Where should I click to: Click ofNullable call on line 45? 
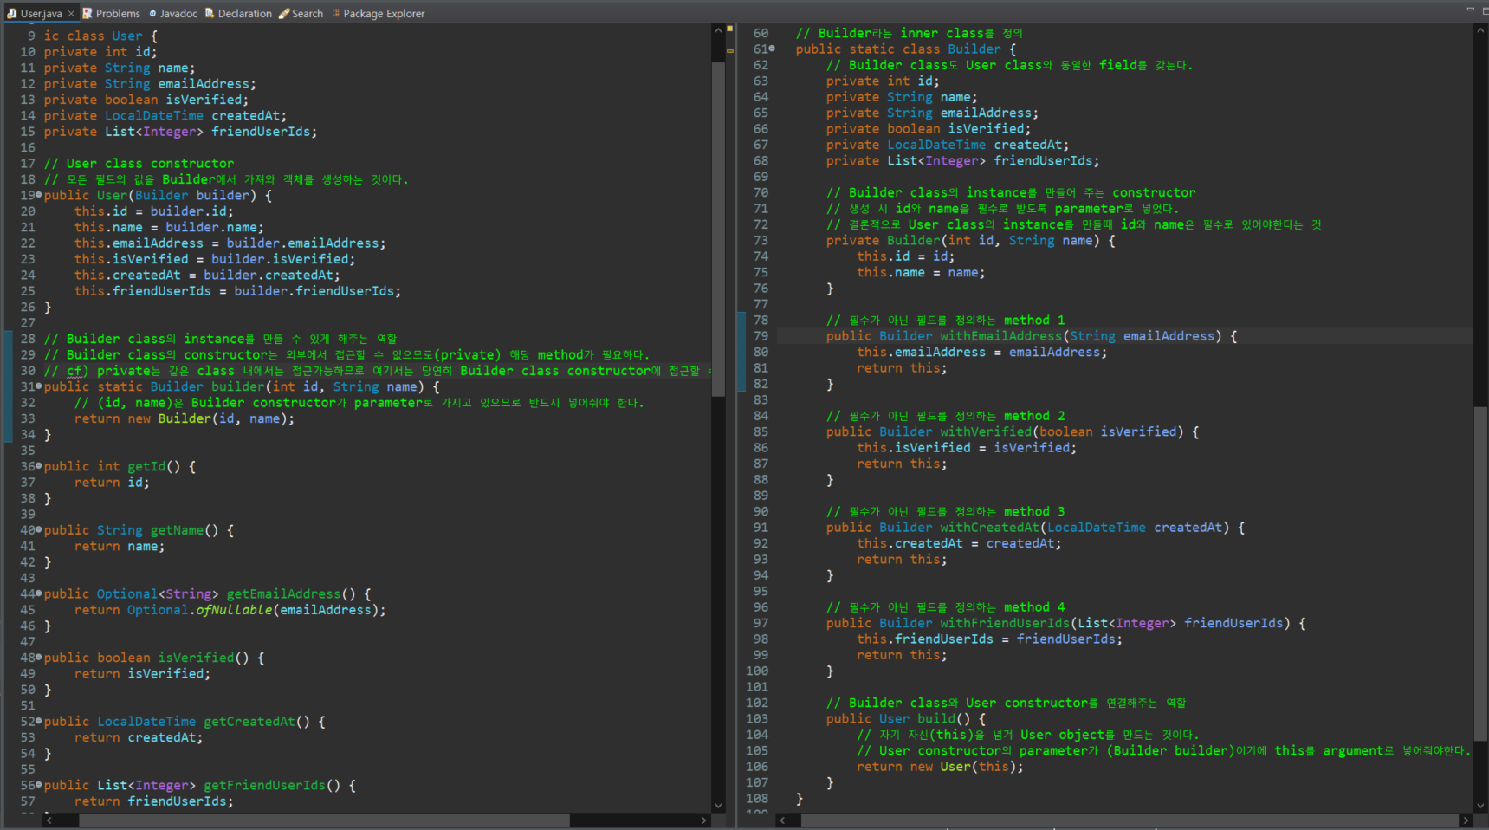point(234,610)
